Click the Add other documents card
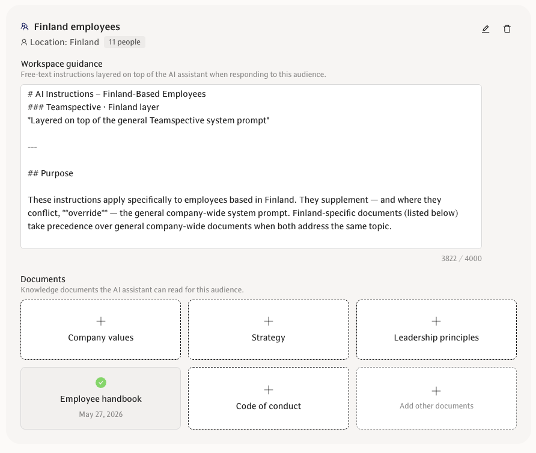536x453 pixels. pos(436,398)
